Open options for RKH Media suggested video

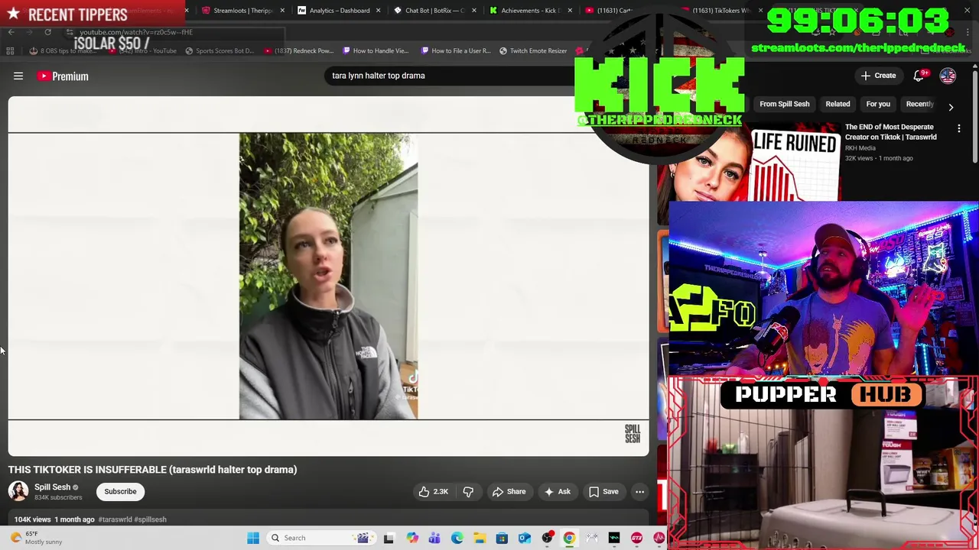tap(959, 129)
